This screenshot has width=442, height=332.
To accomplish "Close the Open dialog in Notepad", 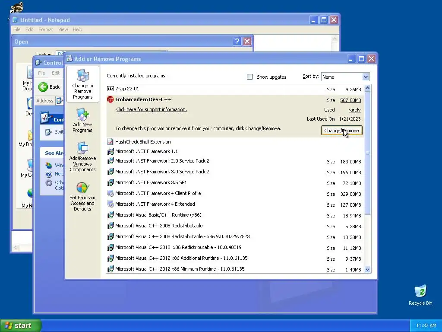I will click(247, 41).
